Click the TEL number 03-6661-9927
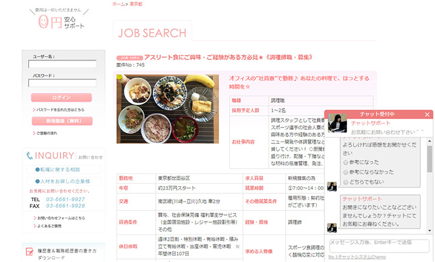This screenshot has width=435, height=262. coord(65,199)
